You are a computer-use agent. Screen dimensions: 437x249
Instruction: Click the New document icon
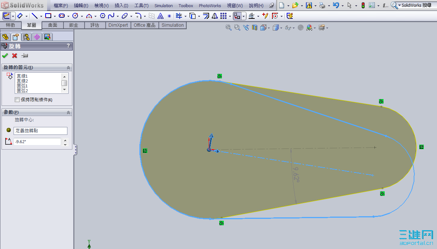coord(282,5)
